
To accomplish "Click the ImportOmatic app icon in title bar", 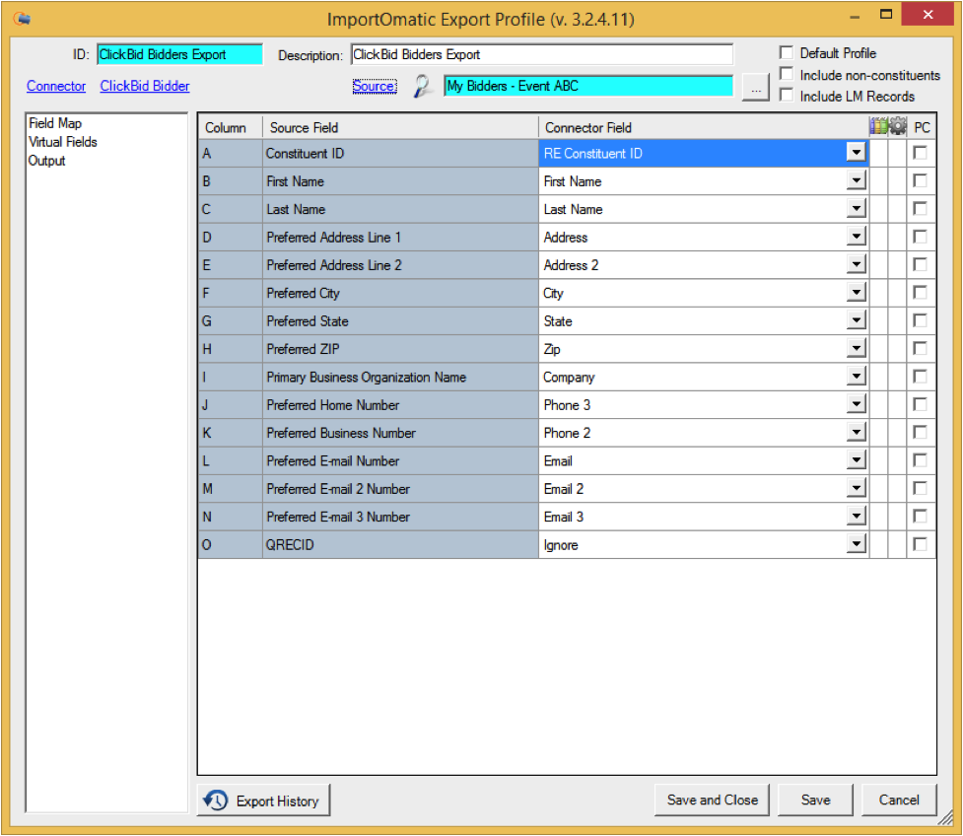I will [22, 19].
